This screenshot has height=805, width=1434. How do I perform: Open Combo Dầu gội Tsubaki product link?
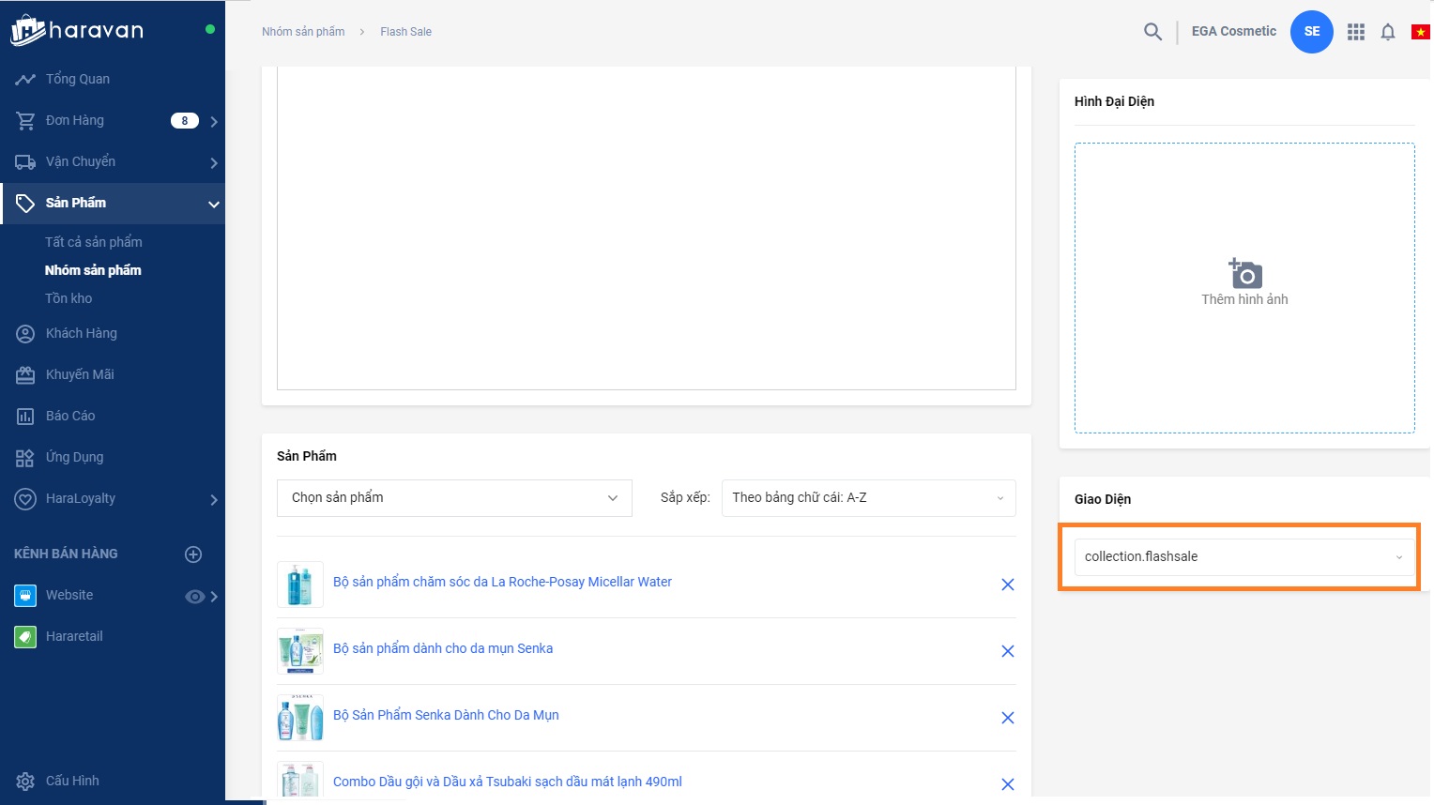point(507,782)
